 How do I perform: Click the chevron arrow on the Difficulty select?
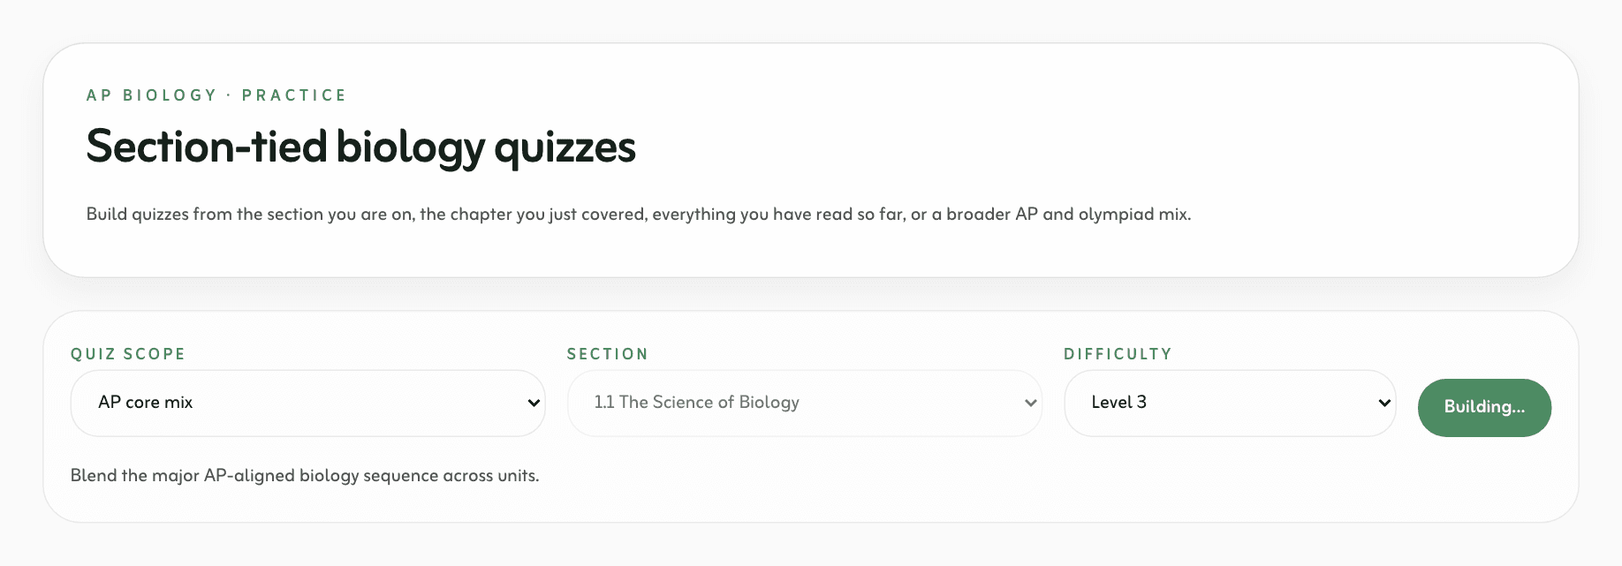1384,403
